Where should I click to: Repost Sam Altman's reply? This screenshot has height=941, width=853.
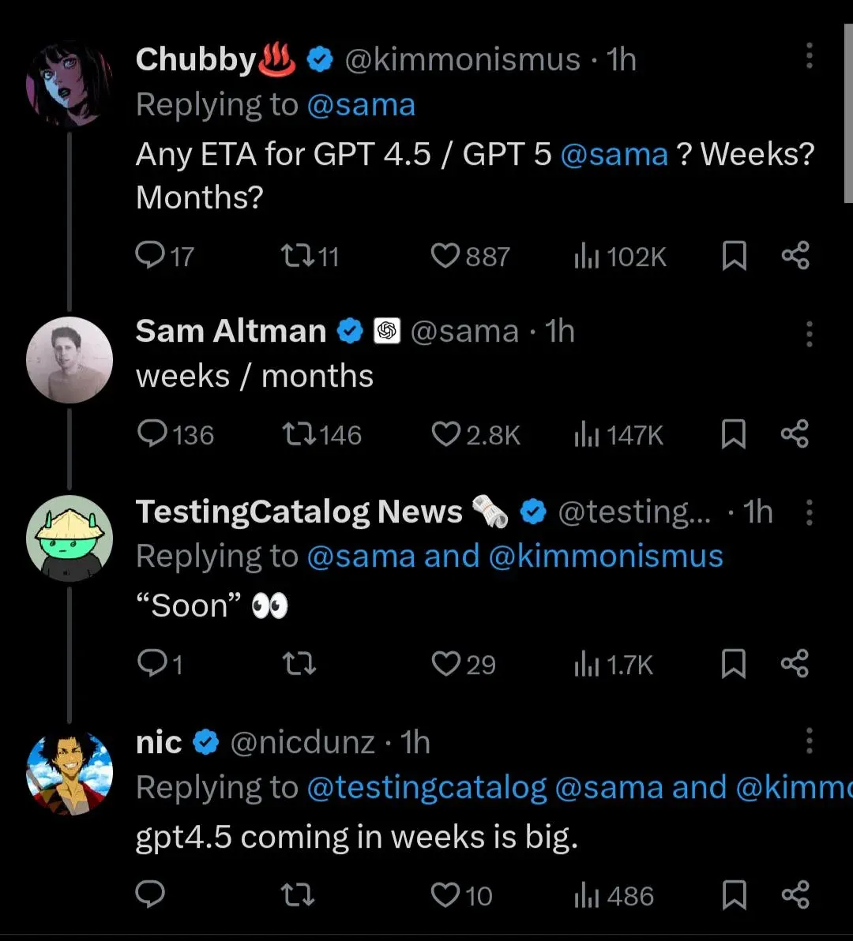coord(299,435)
